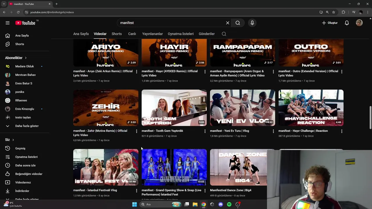Open options for Yeni Ev Turu Vlog
372x209 pixels.
point(273,131)
